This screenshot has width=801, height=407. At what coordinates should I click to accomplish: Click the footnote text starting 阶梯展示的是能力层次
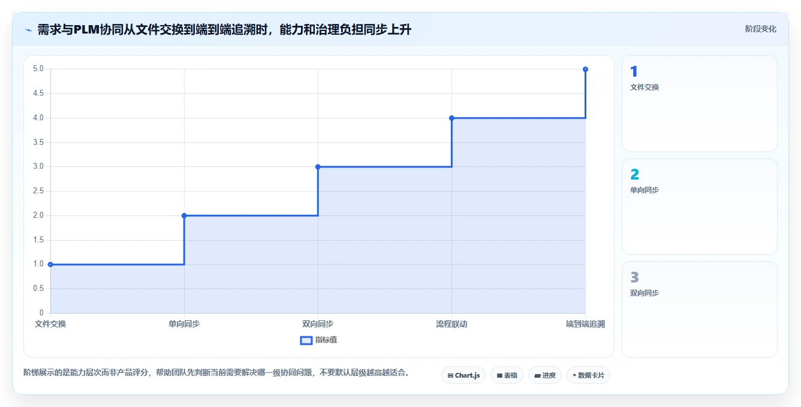pos(216,372)
